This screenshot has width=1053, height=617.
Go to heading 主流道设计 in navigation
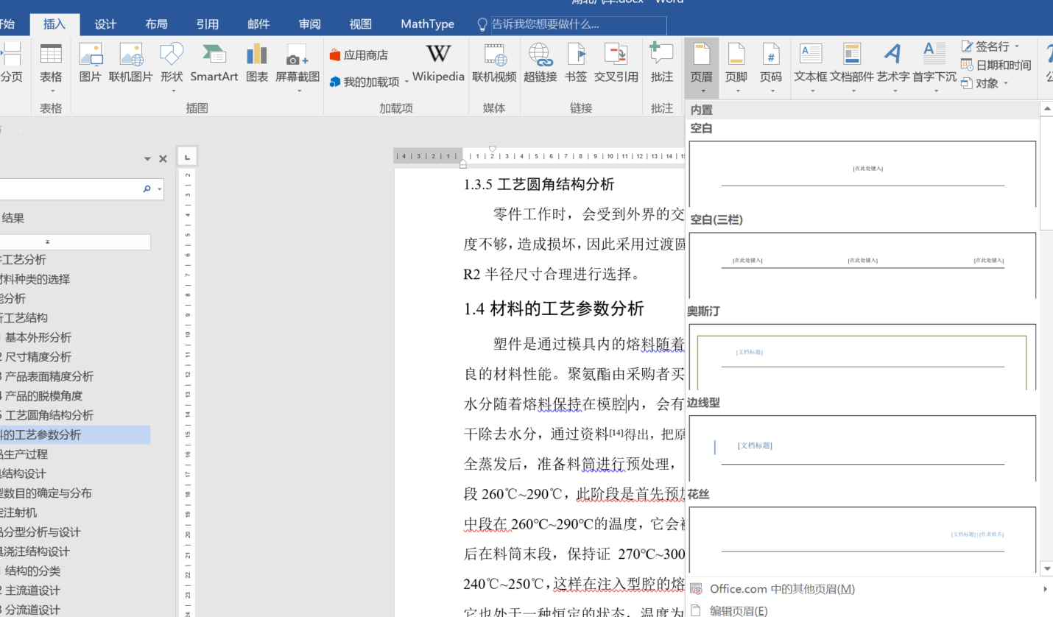(x=33, y=590)
